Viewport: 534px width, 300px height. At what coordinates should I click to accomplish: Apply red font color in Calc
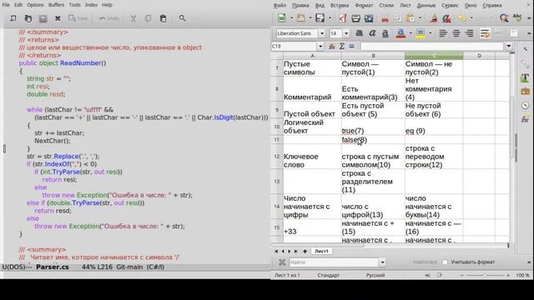[x=400, y=33]
